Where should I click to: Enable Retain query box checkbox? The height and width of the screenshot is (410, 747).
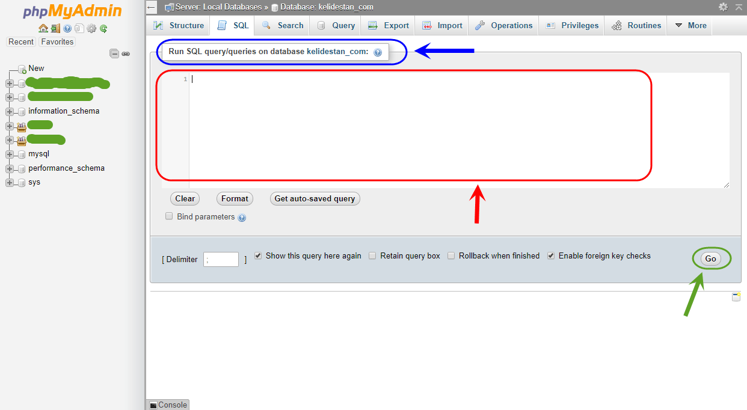[372, 255]
